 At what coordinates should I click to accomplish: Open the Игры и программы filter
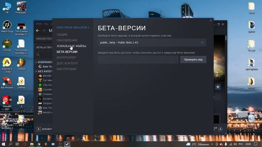click(x=44, y=47)
